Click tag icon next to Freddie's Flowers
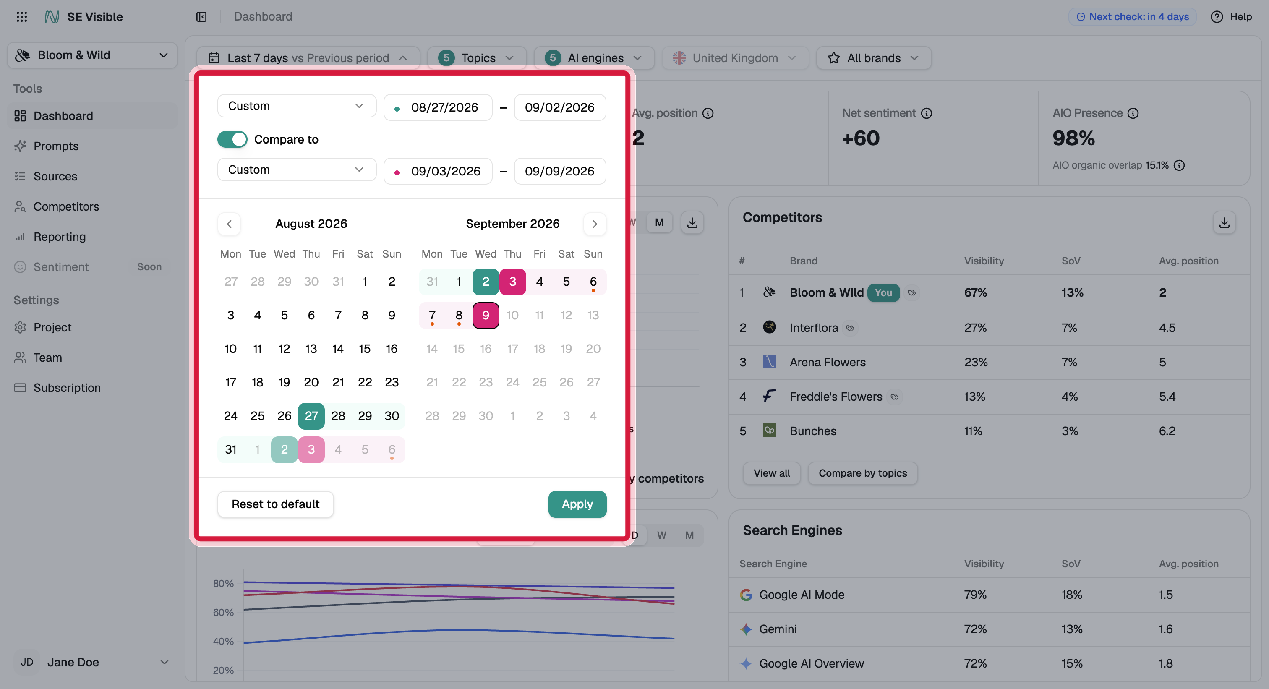 click(895, 397)
